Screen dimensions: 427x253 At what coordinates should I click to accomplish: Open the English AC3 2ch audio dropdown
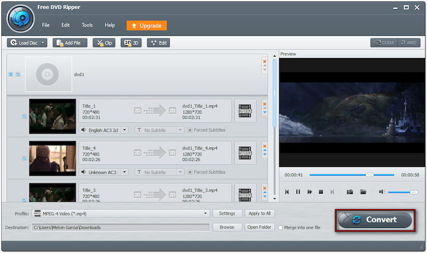pos(124,130)
